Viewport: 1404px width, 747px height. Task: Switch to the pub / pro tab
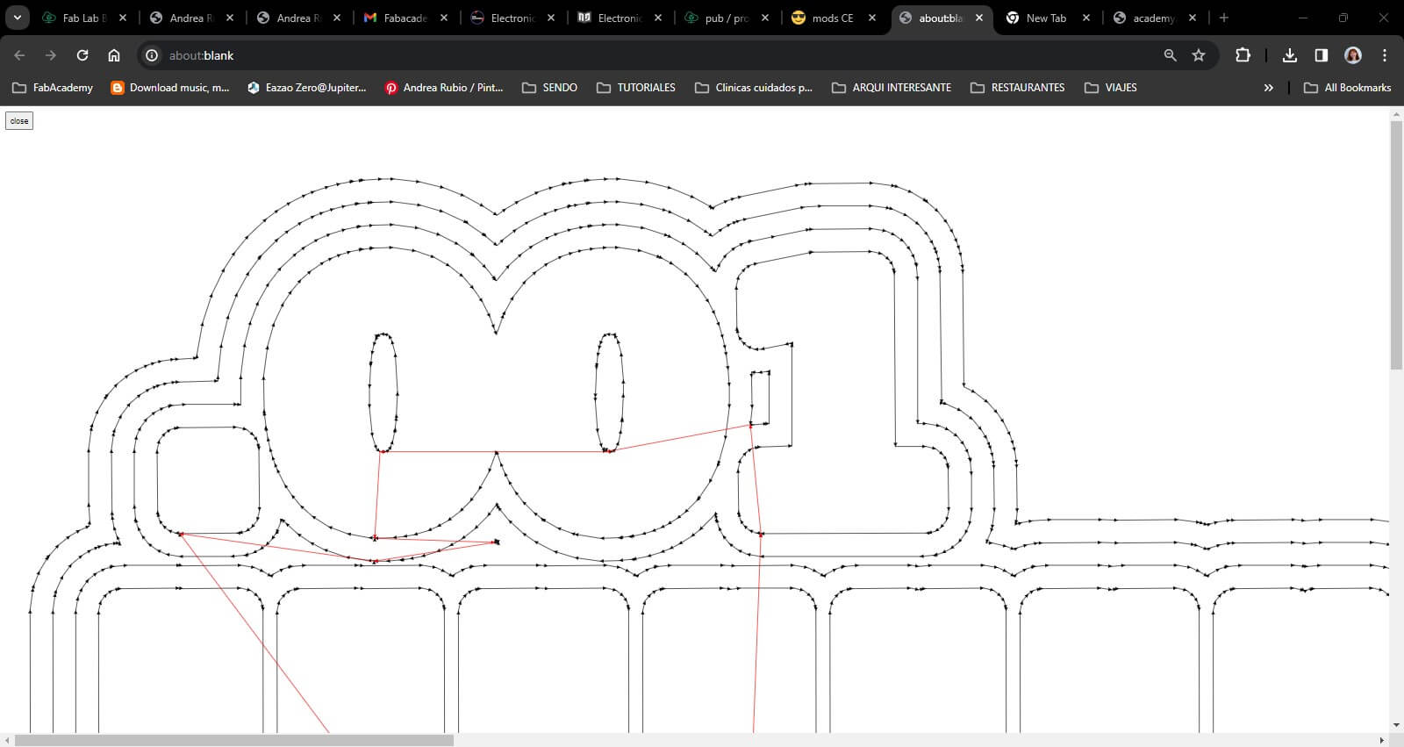pyautogui.click(x=727, y=18)
